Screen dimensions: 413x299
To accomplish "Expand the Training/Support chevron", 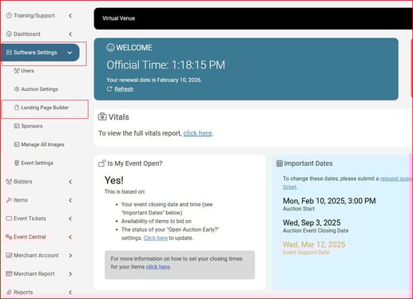I will [x=70, y=16].
